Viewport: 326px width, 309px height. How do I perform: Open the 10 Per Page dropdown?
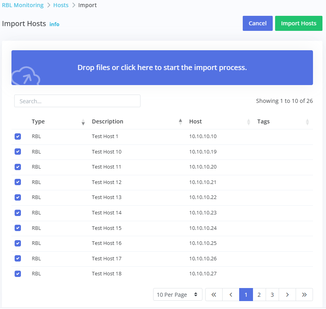tap(178, 295)
